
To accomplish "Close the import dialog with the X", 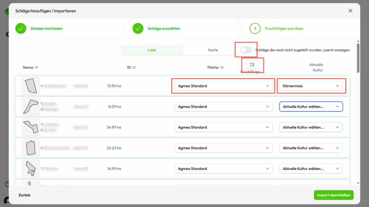I will [x=350, y=11].
